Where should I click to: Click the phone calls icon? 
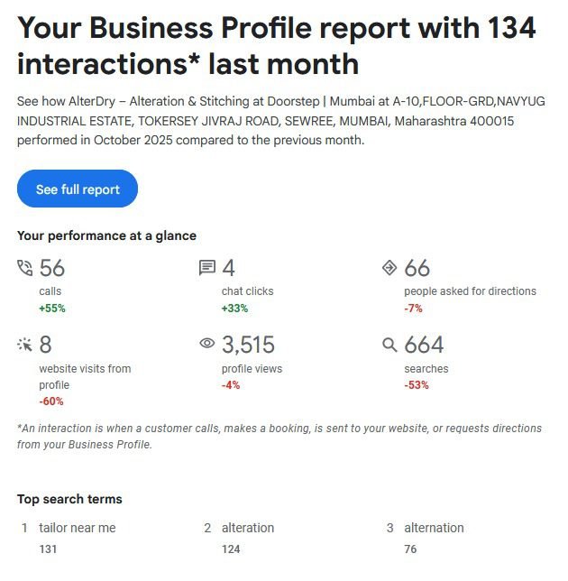tap(25, 268)
